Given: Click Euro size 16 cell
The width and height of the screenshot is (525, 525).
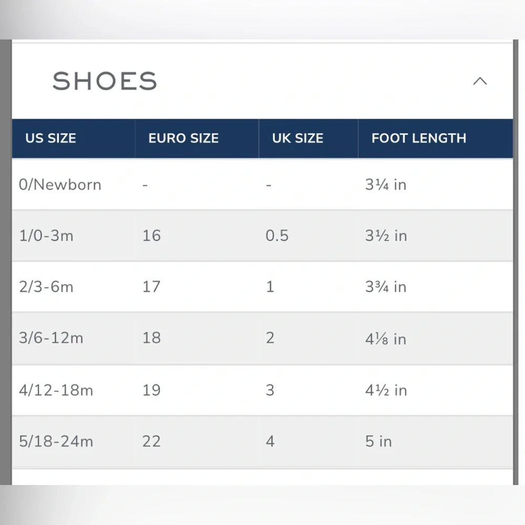Looking at the screenshot, I should [152, 236].
